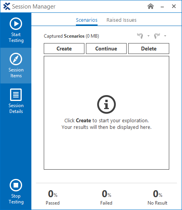Click the empty captured scenarios list area
The height and width of the screenshot is (210, 182).
tap(106, 113)
